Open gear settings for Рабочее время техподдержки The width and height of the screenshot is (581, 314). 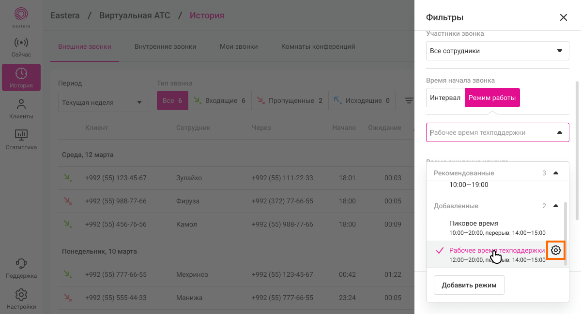[x=556, y=250]
